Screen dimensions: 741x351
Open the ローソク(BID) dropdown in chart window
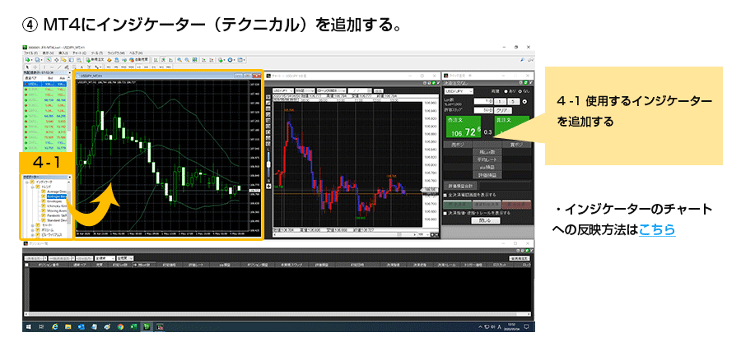pyautogui.click(x=331, y=90)
